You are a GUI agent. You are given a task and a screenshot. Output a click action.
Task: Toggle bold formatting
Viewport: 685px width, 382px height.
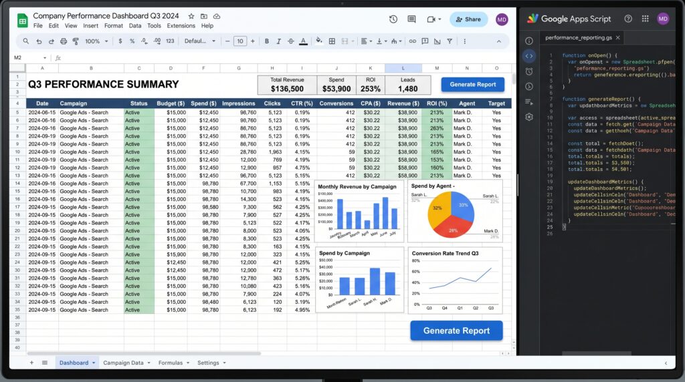(266, 41)
